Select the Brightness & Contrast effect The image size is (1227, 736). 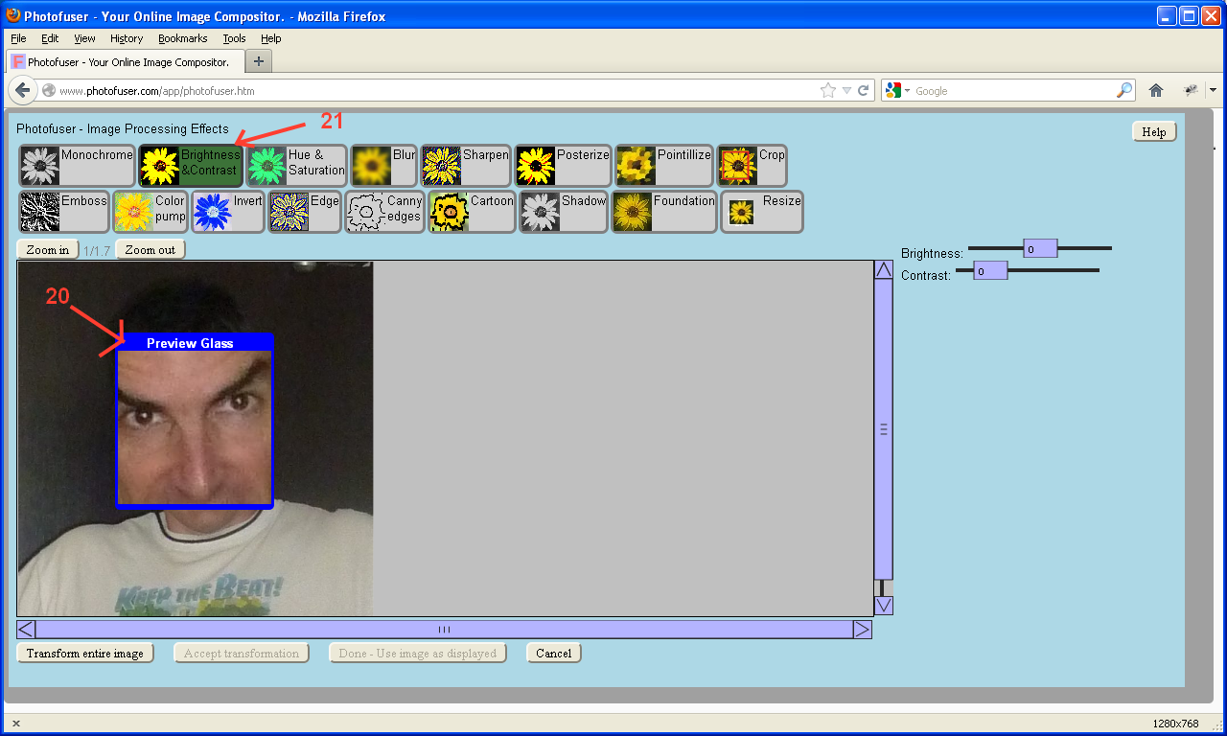pyautogui.click(x=191, y=166)
